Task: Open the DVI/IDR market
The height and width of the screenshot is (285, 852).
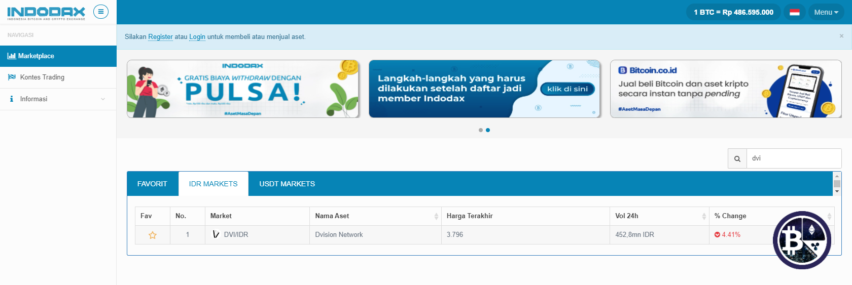Action: [236, 235]
